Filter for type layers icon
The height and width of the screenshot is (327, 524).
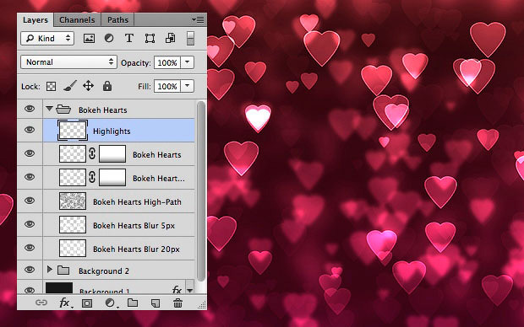coord(129,38)
